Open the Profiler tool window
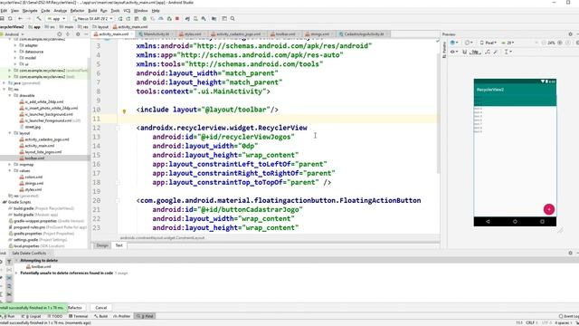 click(122, 316)
